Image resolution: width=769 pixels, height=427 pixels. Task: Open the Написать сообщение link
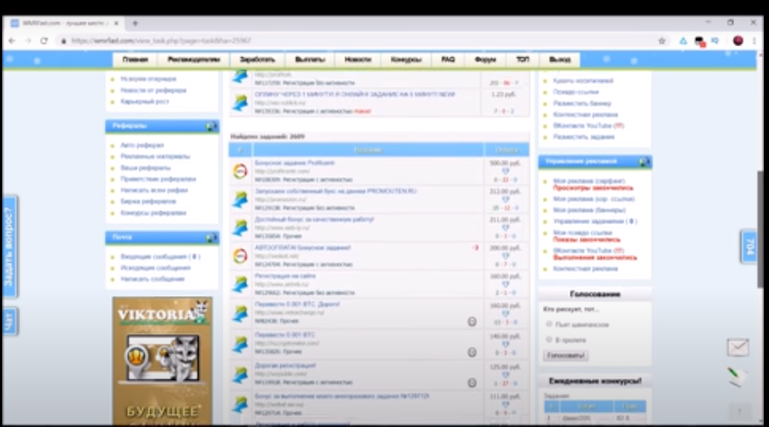[x=152, y=279]
